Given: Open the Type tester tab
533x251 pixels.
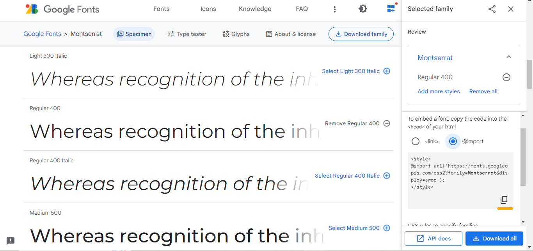Looking at the screenshot, I should tap(187, 34).
